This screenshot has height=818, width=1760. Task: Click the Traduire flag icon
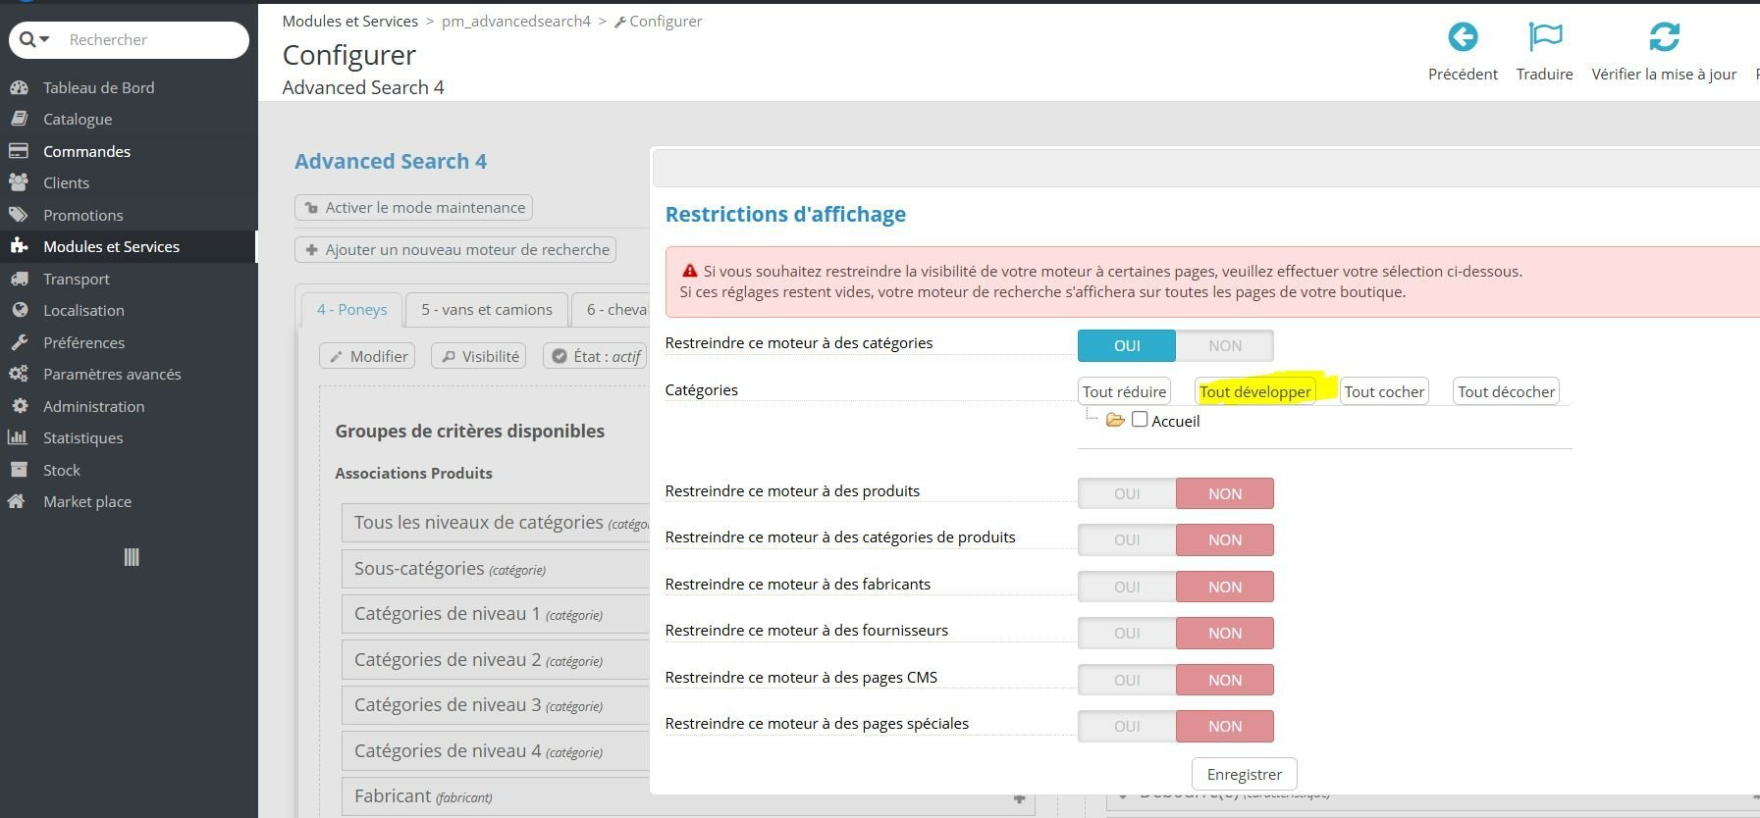(x=1545, y=37)
